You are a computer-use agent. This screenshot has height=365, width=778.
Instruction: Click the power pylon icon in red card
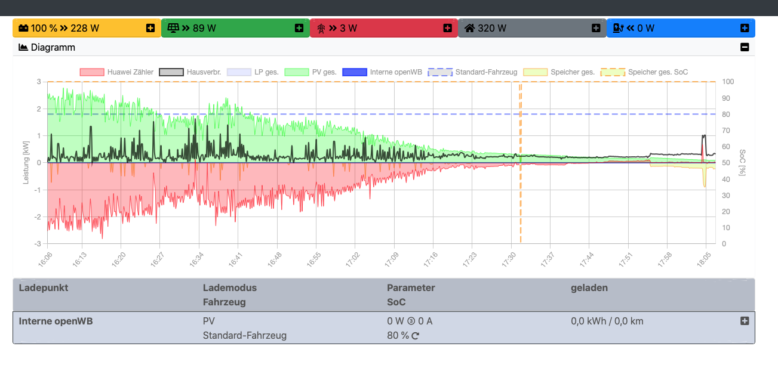[x=321, y=28]
